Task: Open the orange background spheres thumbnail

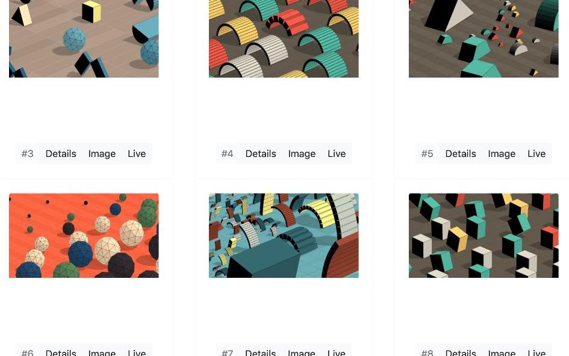Action: click(x=84, y=236)
